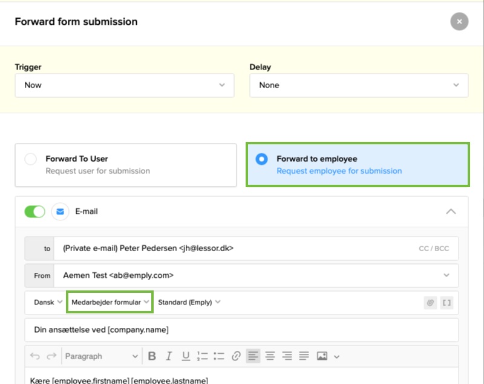Image resolution: width=484 pixels, height=384 pixels.
Task: Click the attachment paperclip icon
Action: coord(430,302)
